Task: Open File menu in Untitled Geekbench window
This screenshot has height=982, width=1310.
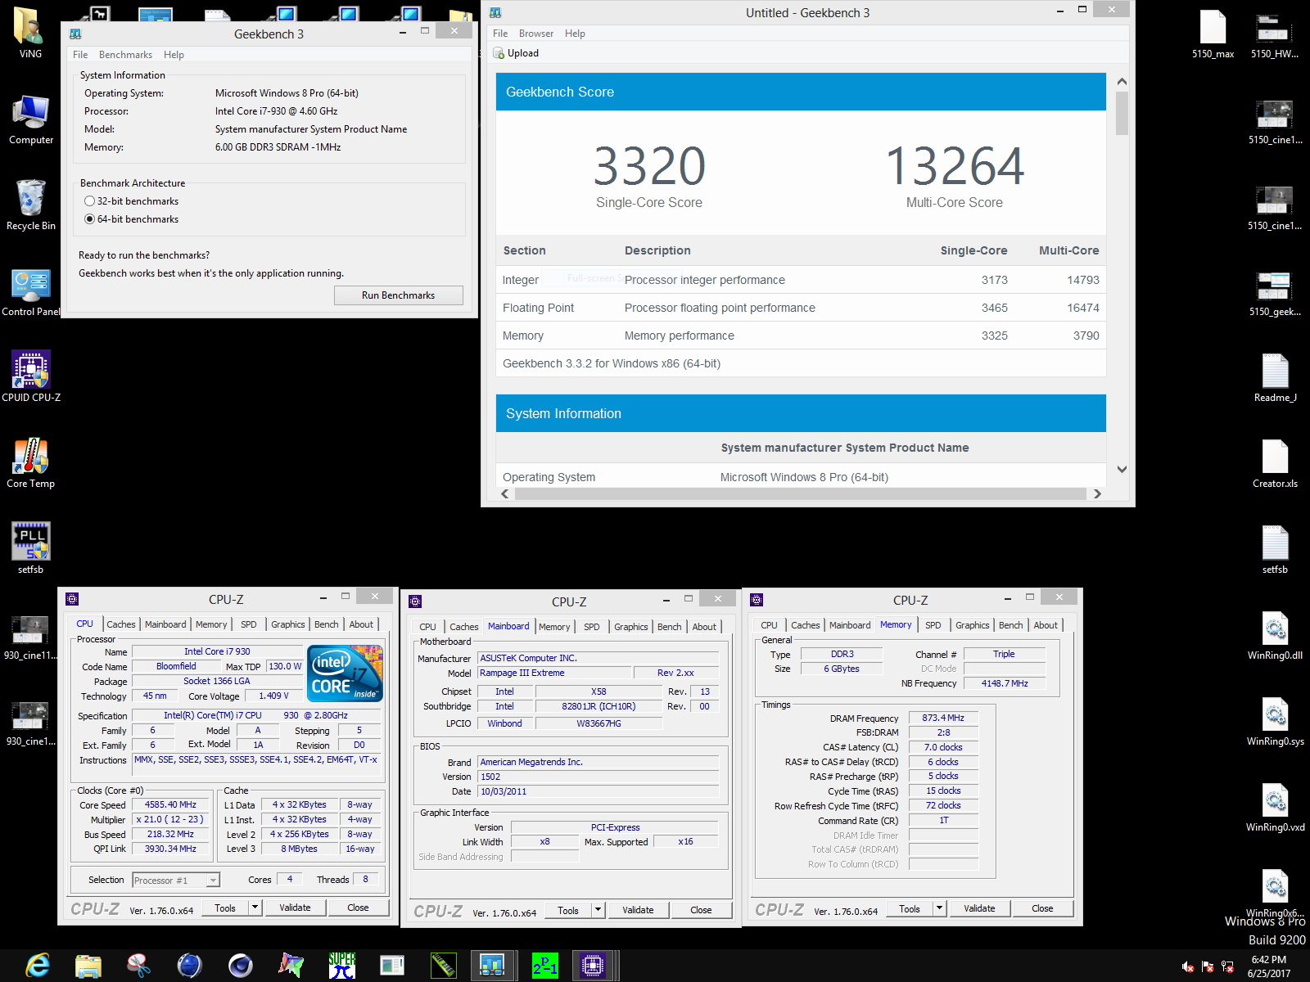Action: 500,34
